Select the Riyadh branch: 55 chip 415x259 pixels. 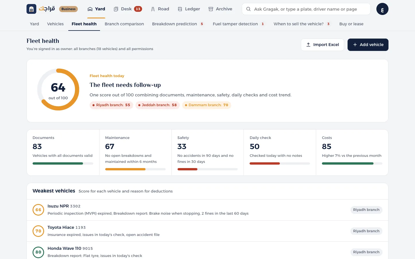[x=111, y=105]
